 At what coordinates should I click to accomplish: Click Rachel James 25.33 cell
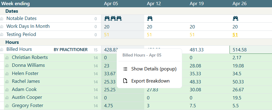[110, 82]
